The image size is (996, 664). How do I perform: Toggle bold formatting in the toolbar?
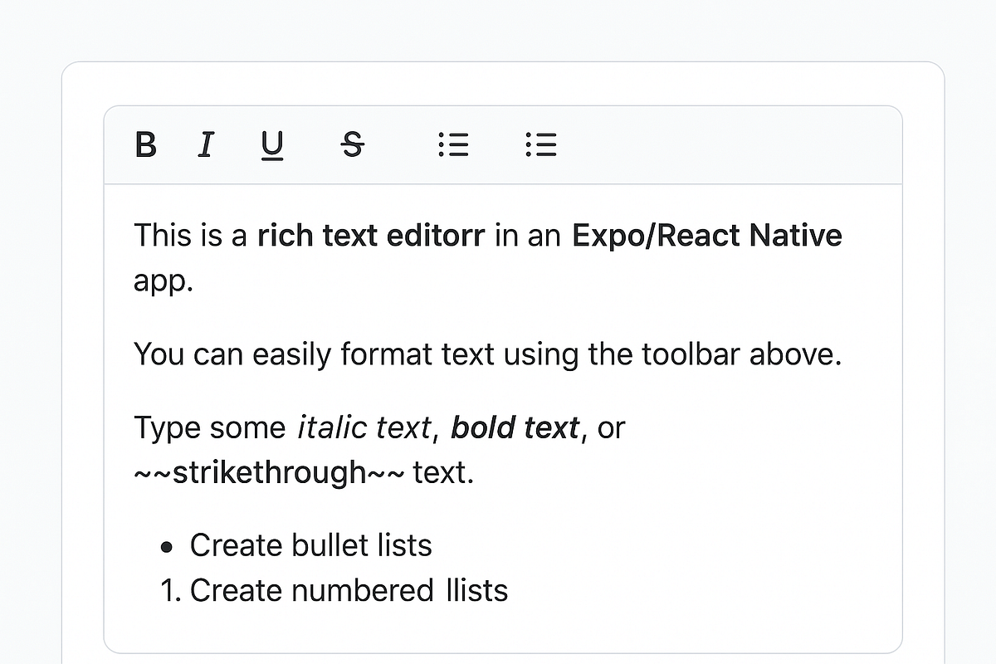click(x=145, y=145)
